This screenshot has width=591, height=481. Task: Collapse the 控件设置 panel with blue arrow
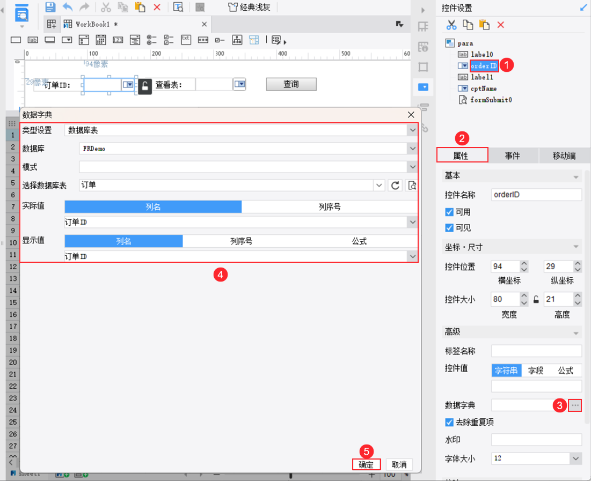click(583, 8)
